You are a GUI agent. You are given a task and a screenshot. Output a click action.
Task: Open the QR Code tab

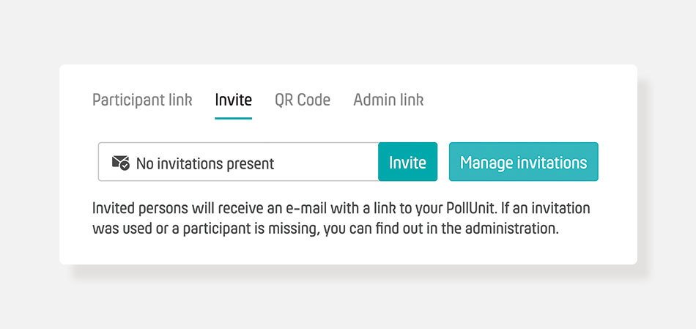click(x=303, y=100)
